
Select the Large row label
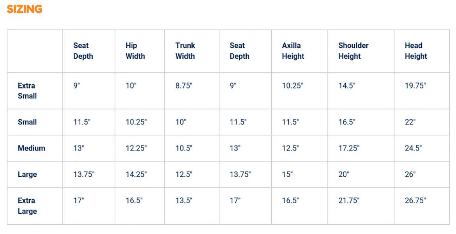pyautogui.click(x=27, y=174)
